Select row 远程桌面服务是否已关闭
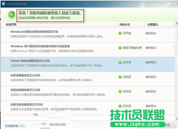Screen dimensions: 178x129 coord(88,79)
